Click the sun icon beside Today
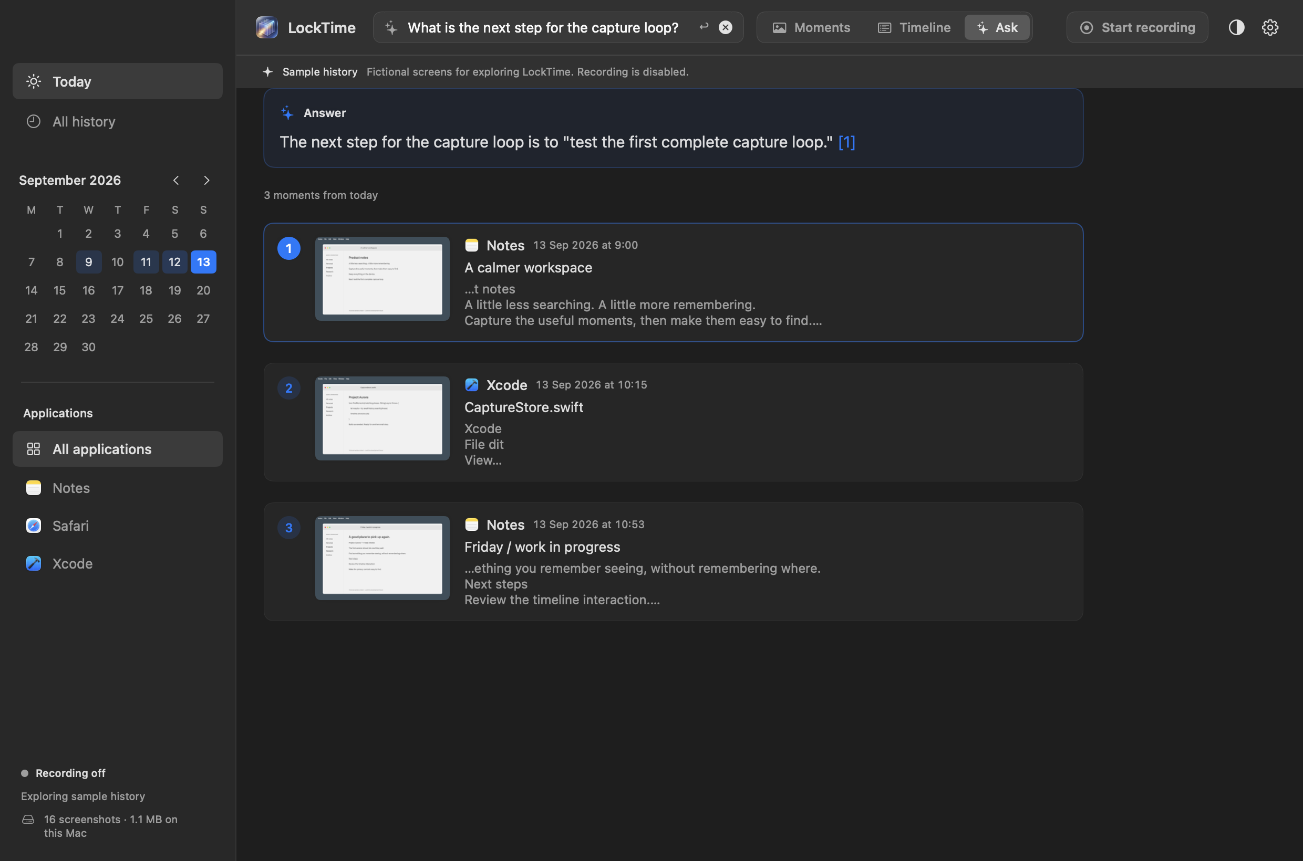The width and height of the screenshot is (1303, 861). pyautogui.click(x=34, y=81)
